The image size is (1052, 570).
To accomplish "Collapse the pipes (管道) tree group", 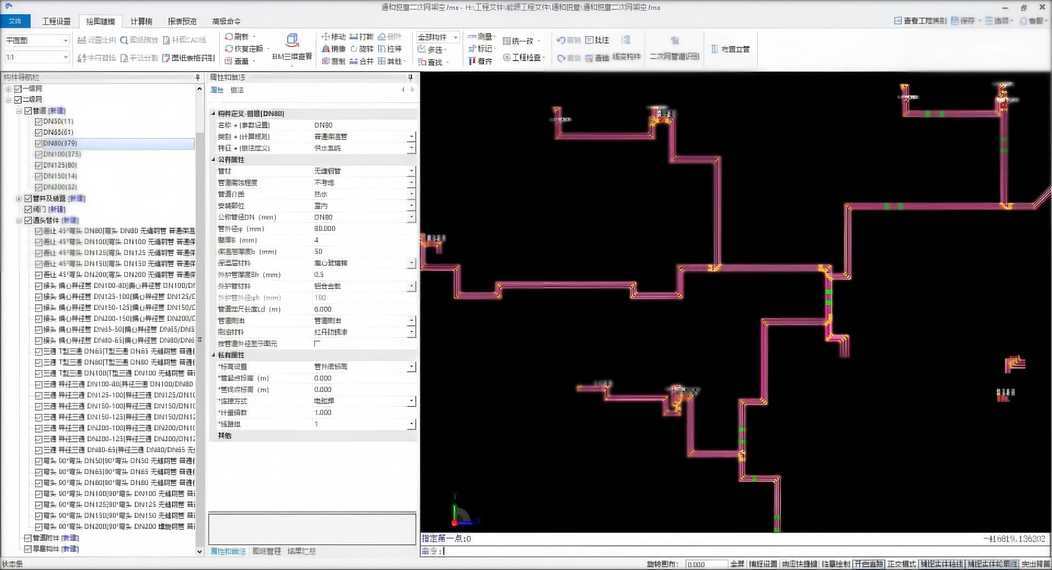I will click(x=19, y=111).
